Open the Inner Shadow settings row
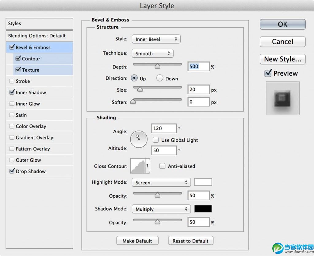The height and width of the screenshot is (256, 314). pos(40,93)
